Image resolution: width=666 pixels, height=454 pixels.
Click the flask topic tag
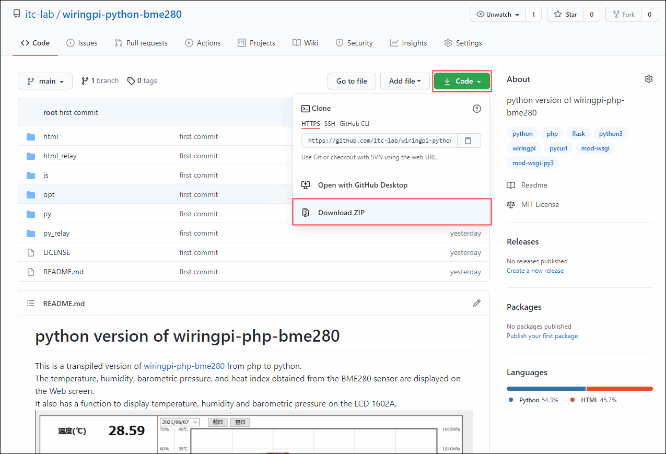point(578,134)
